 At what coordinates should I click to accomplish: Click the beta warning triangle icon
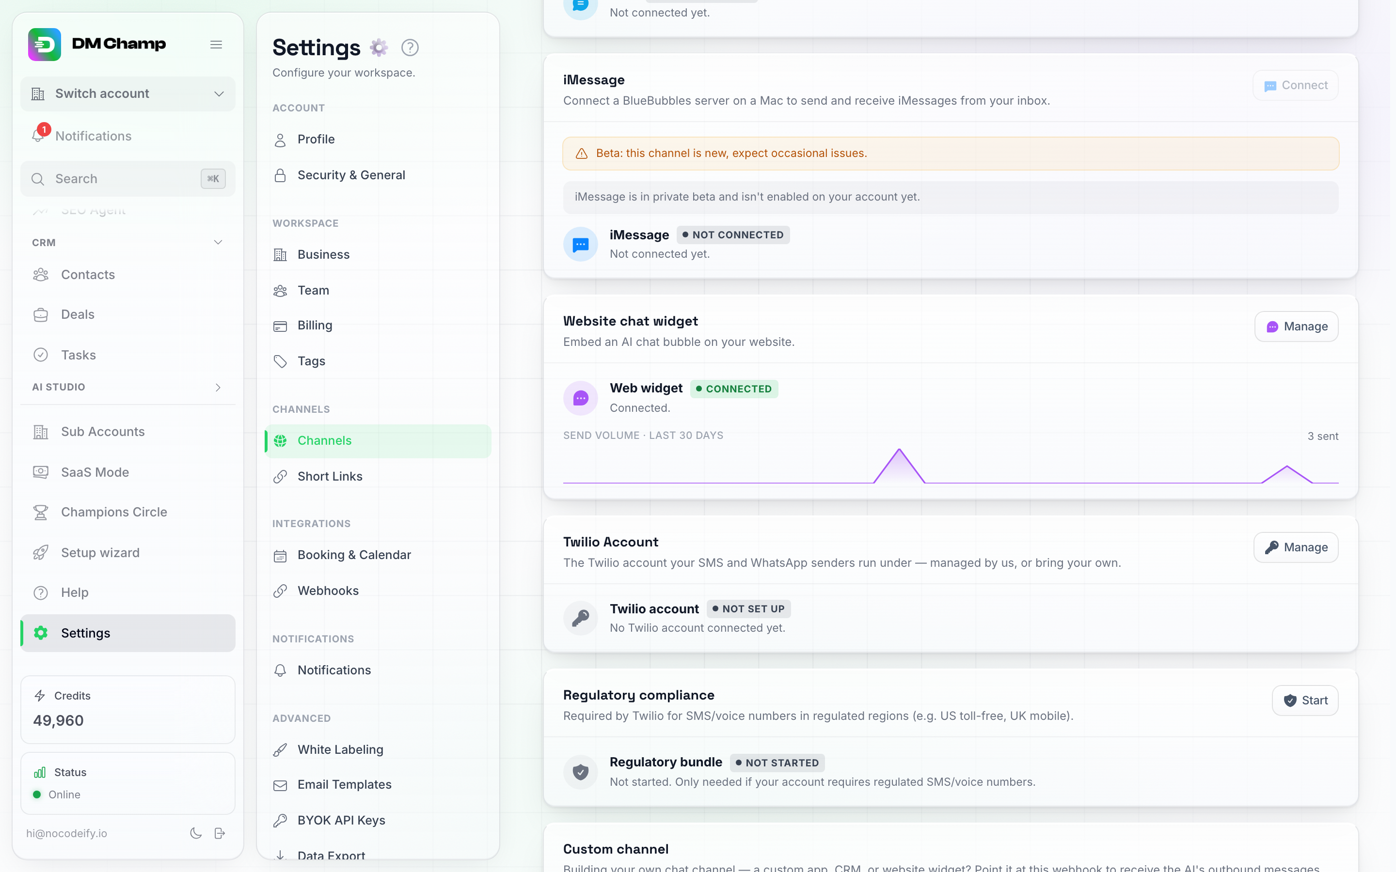pos(582,154)
